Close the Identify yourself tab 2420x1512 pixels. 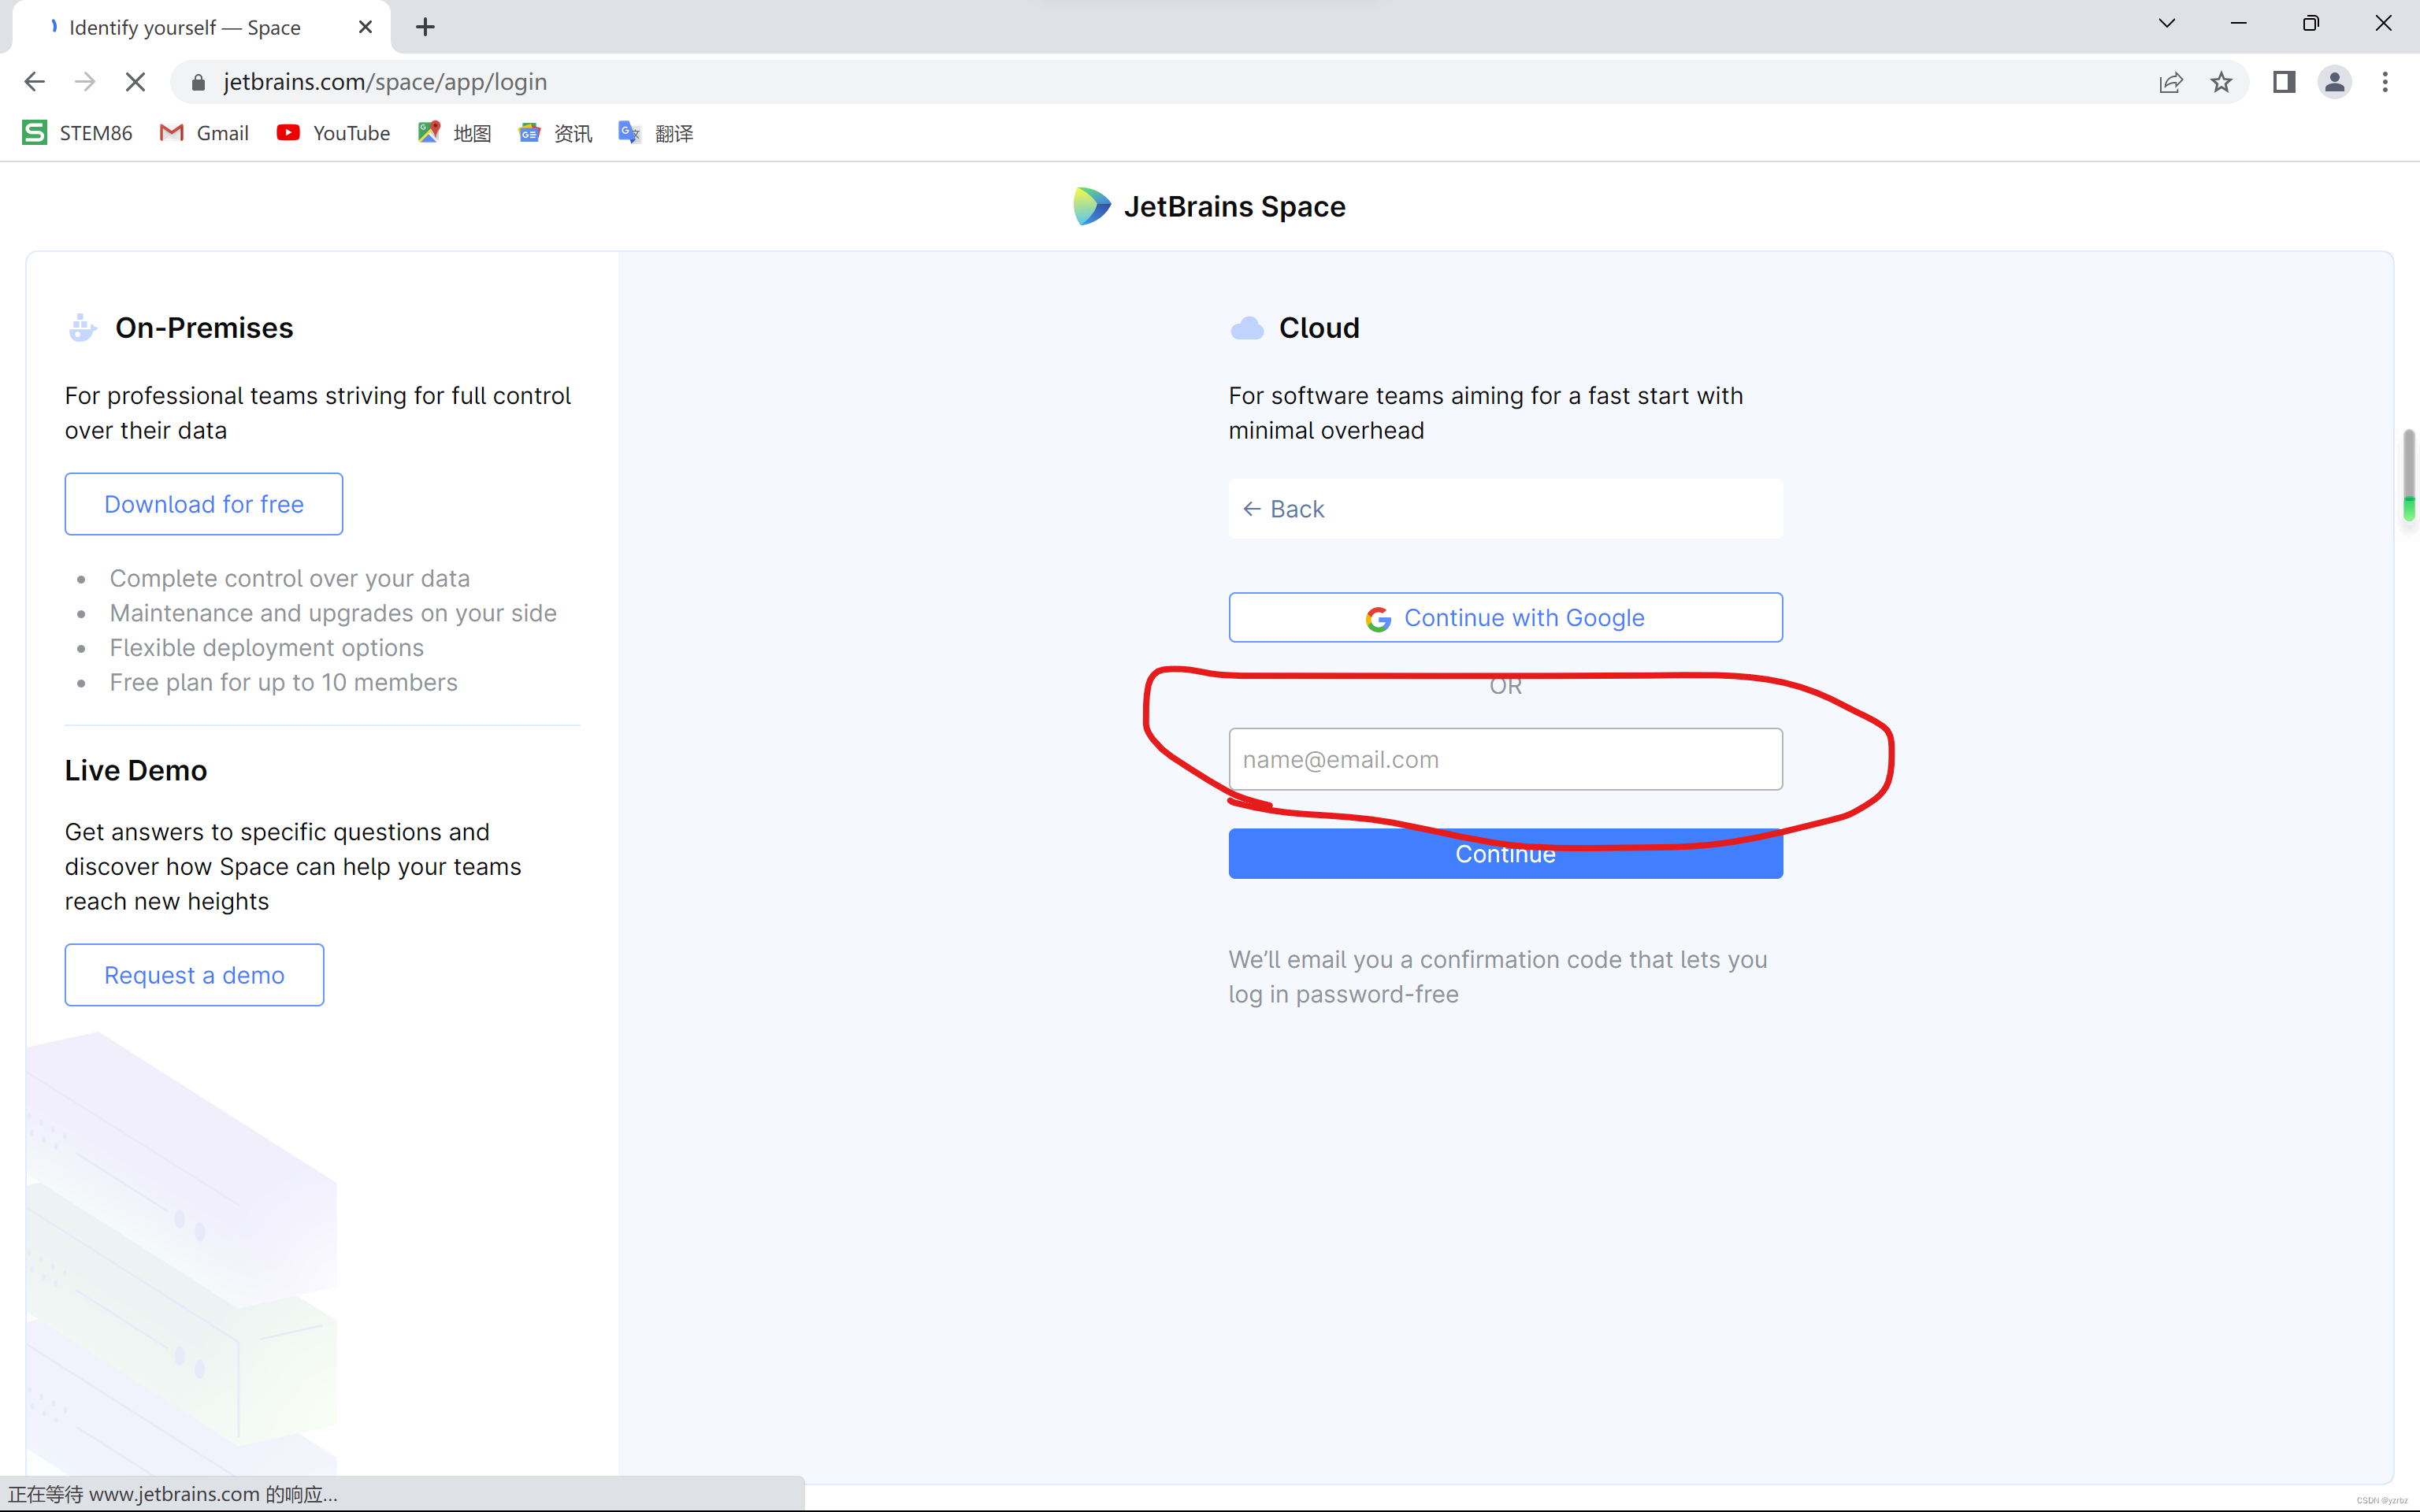[365, 27]
